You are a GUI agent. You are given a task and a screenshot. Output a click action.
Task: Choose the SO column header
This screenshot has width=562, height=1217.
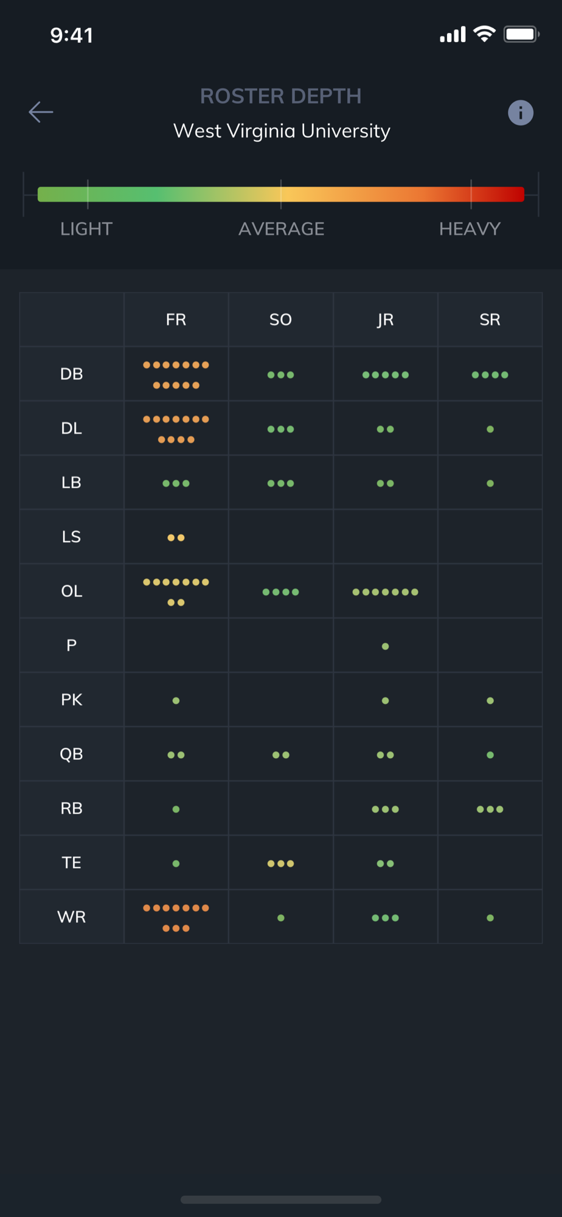pyautogui.click(x=281, y=319)
